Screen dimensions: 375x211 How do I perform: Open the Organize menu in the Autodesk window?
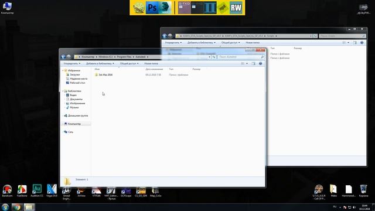[72, 63]
